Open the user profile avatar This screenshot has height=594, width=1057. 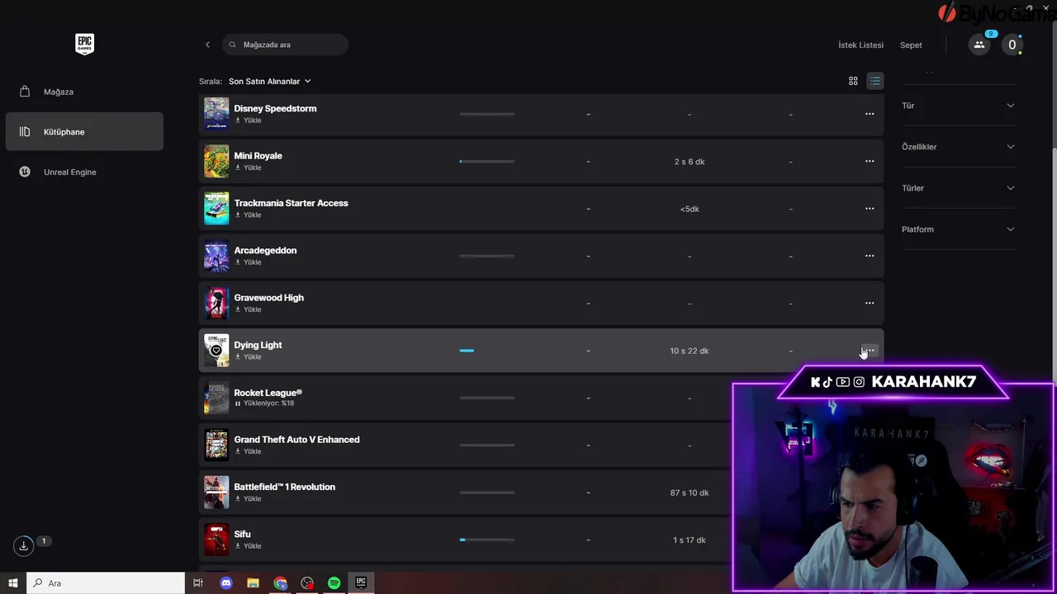tap(1012, 45)
